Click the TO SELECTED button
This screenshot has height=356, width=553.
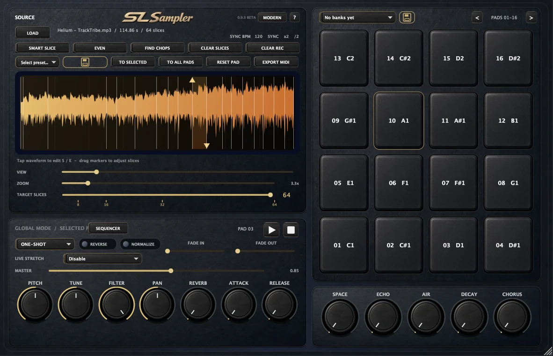[x=132, y=62]
